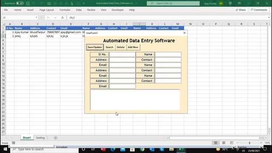Click the large list box in UserForm1
The image size is (272, 153).
pyautogui.click(x=135, y=100)
